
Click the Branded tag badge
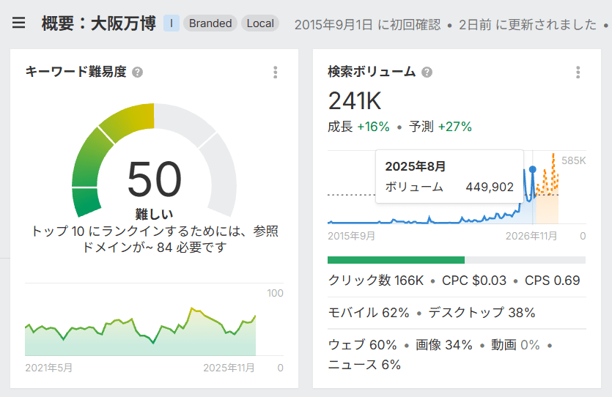[x=210, y=23]
